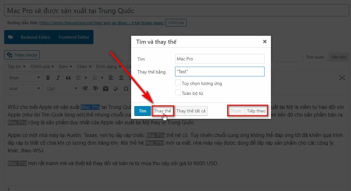Align text left
351x191 pixels.
point(111,78)
